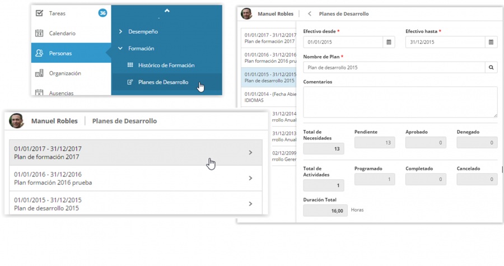Click the Organización building icon
Screen dimensions: 504x266
(39, 73)
